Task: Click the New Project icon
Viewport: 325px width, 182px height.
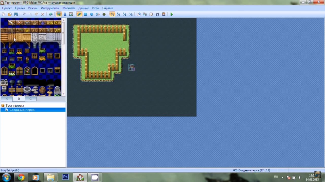Action: tap(4, 14)
